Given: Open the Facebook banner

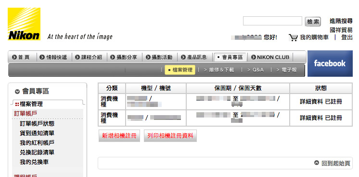Looking at the screenshot, I should click(330, 63).
